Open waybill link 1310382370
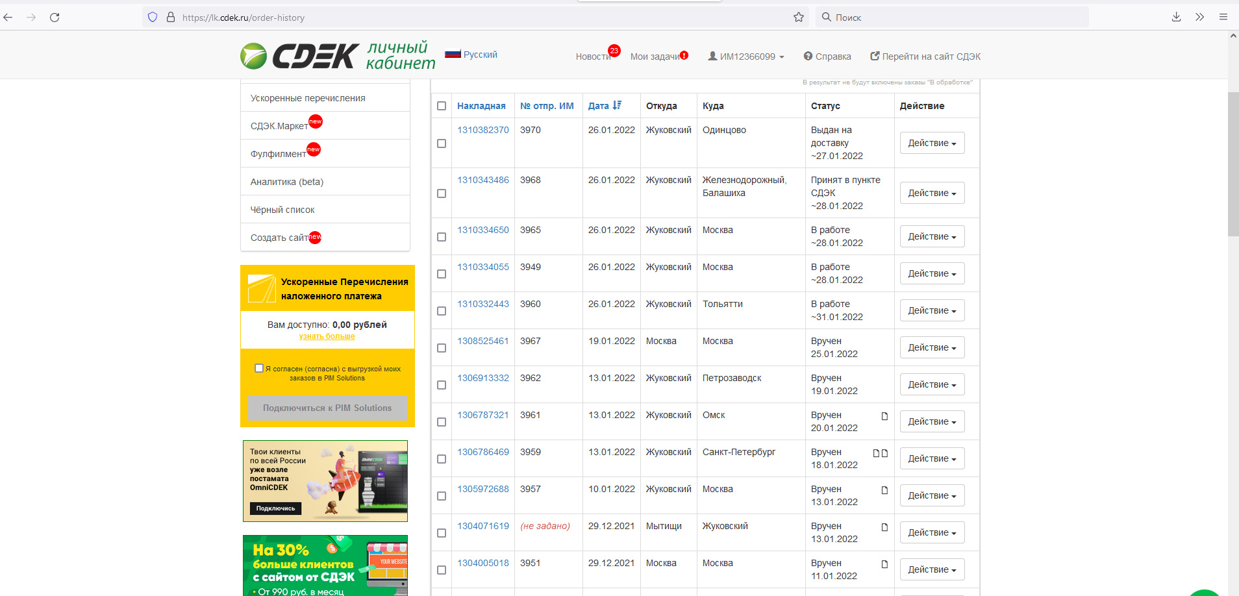This screenshot has width=1239, height=596. [x=483, y=130]
